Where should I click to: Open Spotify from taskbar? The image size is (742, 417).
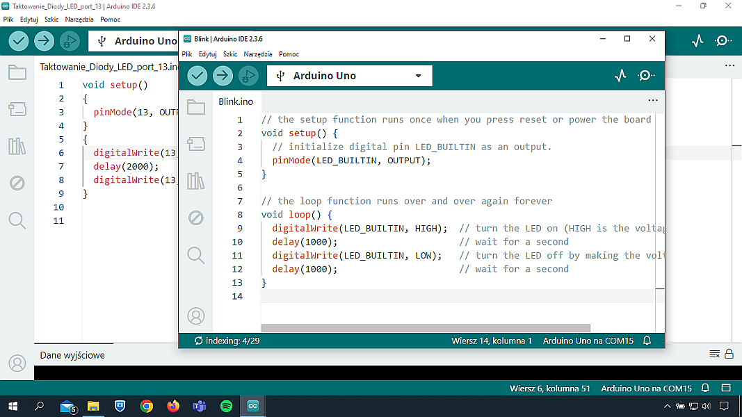click(x=226, y=406)
